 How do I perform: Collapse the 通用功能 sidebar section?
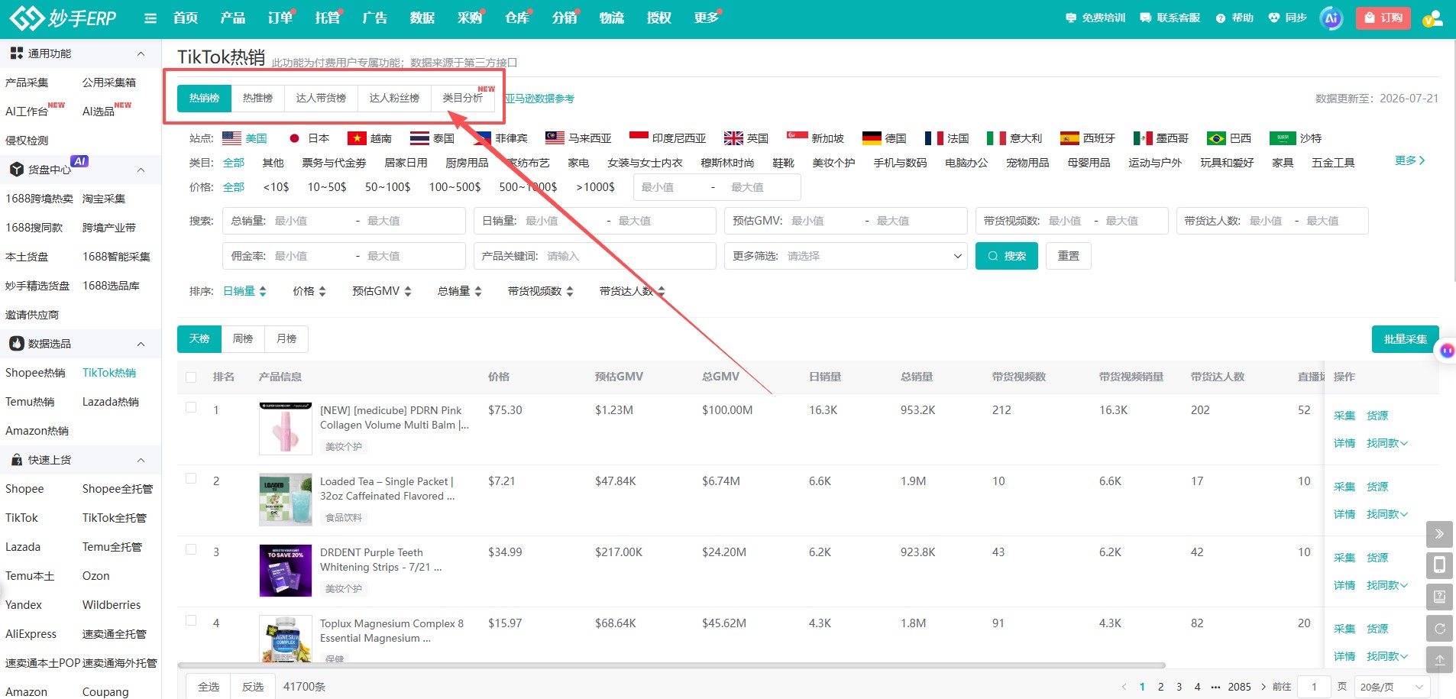tap(141, 53)
